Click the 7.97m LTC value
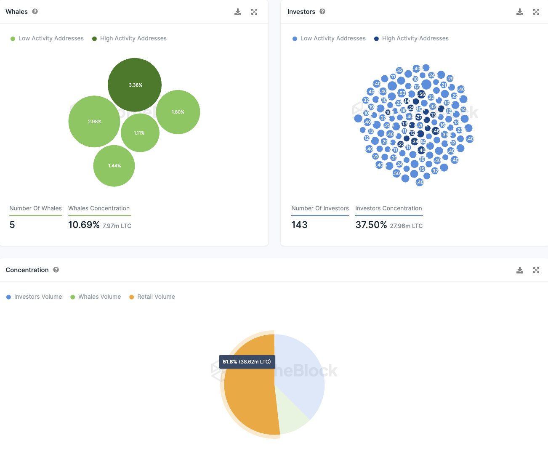 pyautogui.click(x=117, y=226)
